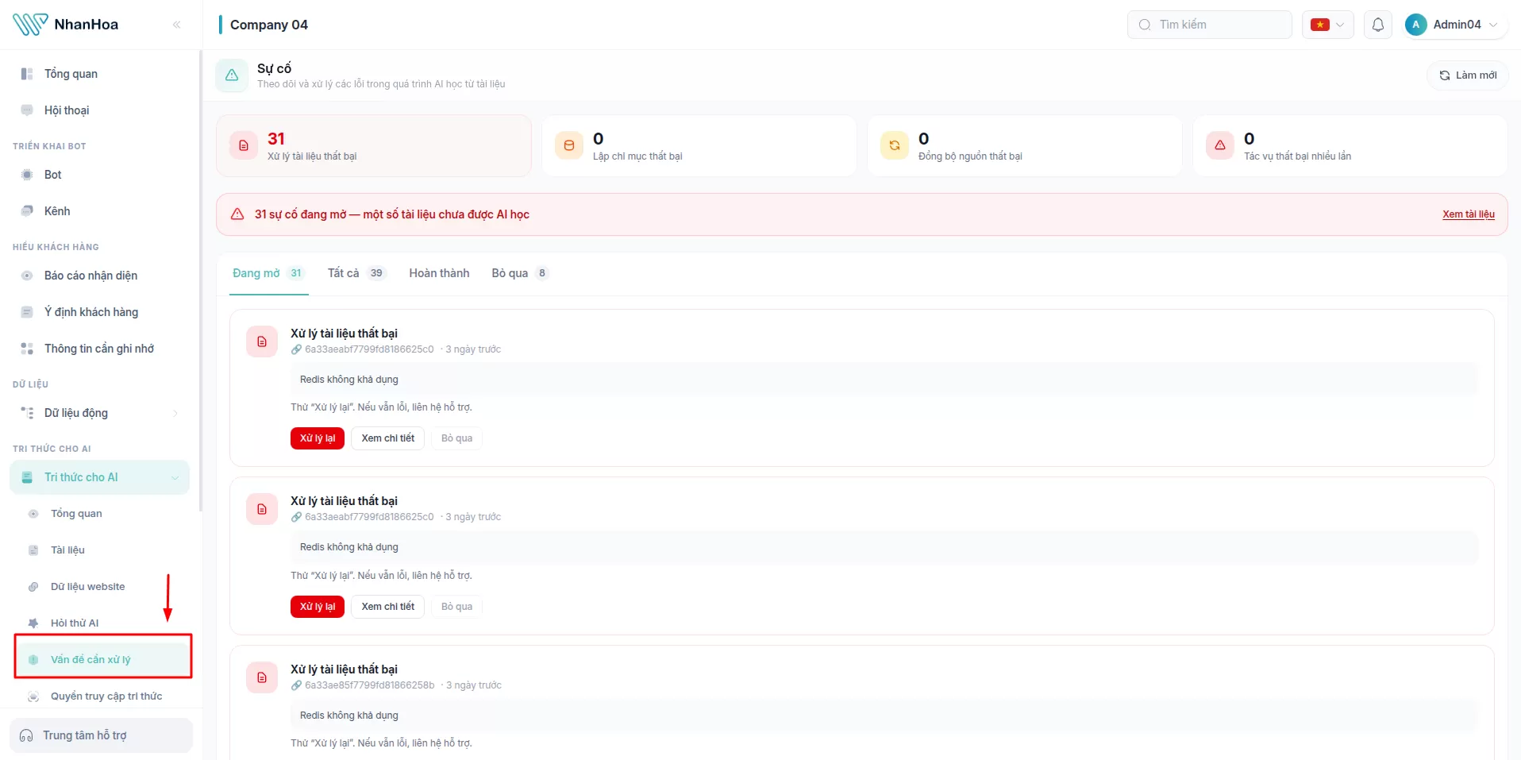Click the Trung tâm hỗ trợ headset icon

tap(26, 735)
